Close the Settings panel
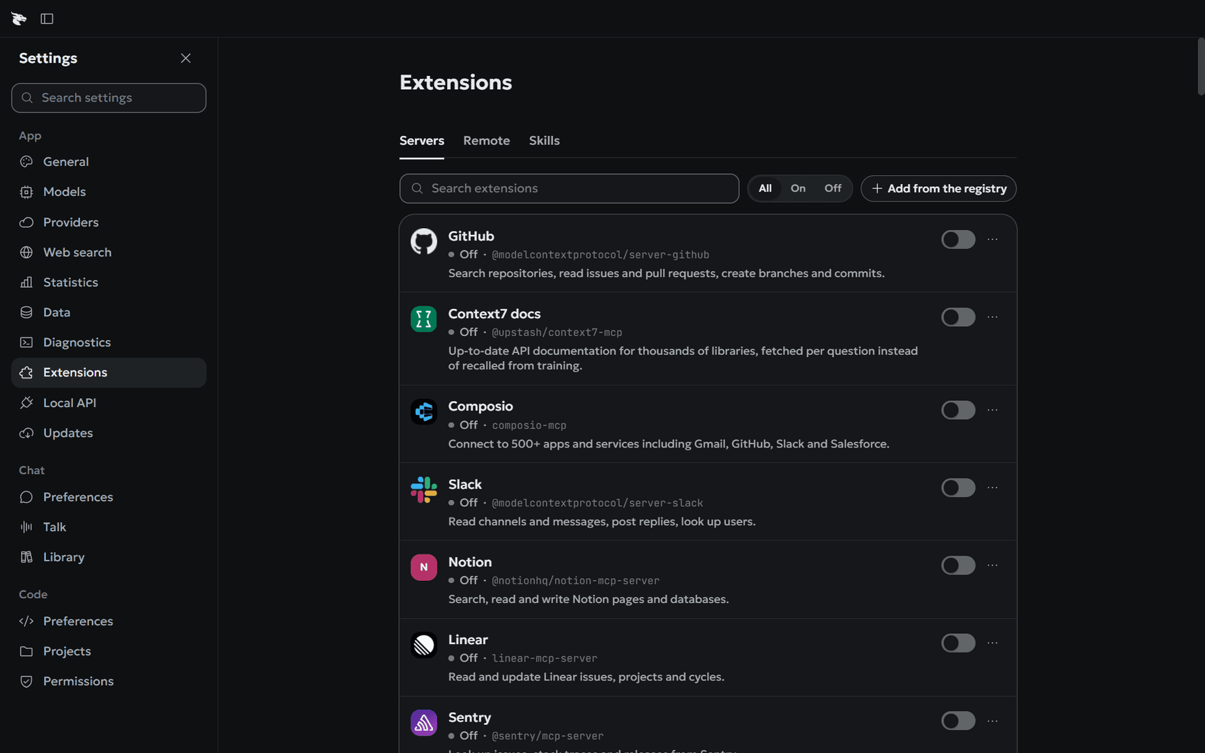This screenshot has width=1205, height=753. (x=185, y=58)
